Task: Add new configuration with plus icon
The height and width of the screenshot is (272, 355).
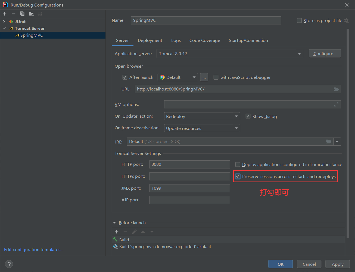Action: 5,14
